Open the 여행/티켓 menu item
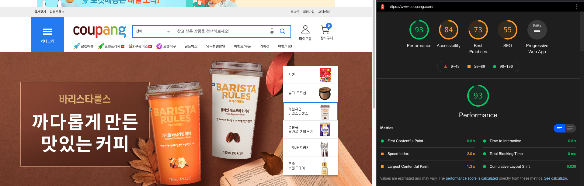Image resolution: width=584 pixels, height=186 pixels. tap(285, 46)
